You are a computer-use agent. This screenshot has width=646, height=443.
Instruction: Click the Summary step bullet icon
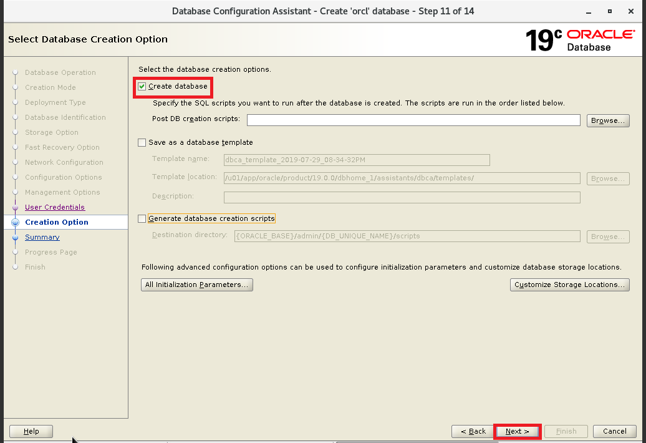click(x=15, y=238)
